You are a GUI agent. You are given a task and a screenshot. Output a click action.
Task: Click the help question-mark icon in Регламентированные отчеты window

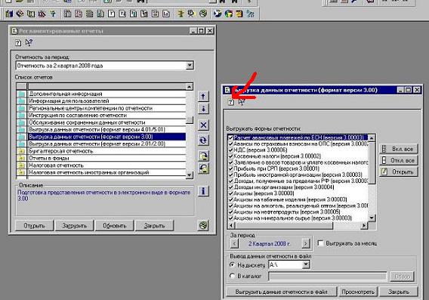click(18, 43)
